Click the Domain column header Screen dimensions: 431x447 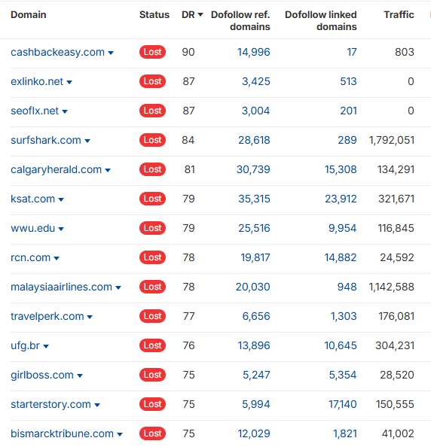[29, 15]
